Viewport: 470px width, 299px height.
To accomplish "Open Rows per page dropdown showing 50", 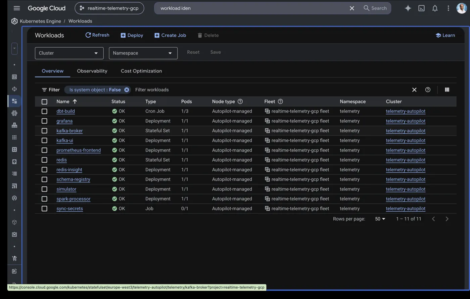I will 380,219.
